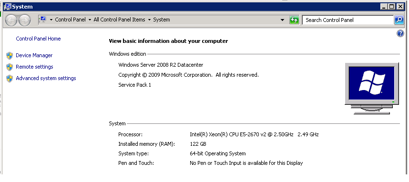Screen dimensions: 409x182
Task: Click the processor value 'Intel(R) Xeon(R) CPU E5-2670'
Action: (254, 134)
